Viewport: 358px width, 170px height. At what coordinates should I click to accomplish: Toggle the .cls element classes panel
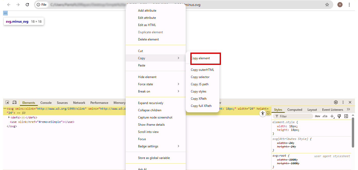point(325,116)
